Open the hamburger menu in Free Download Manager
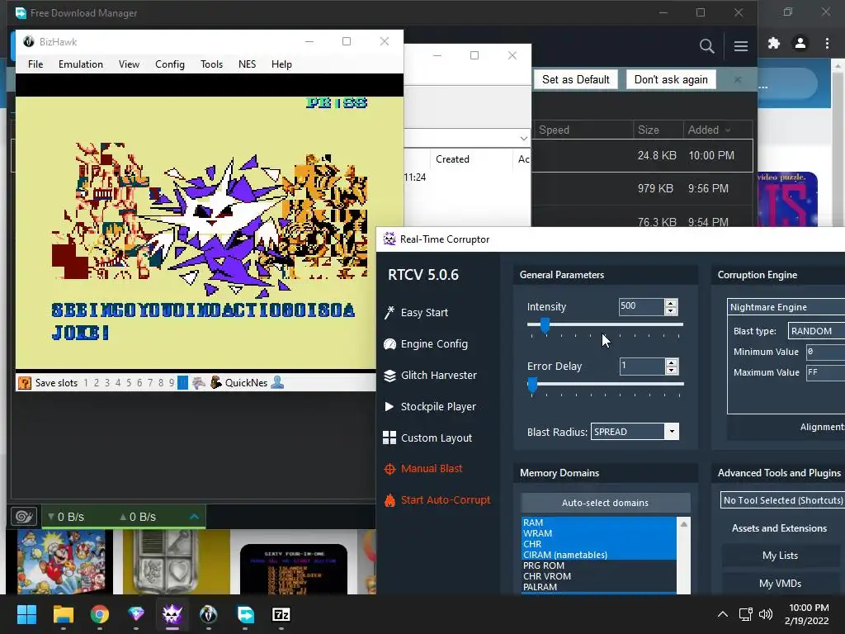This screenshot has width=845, height=634. 740,46
